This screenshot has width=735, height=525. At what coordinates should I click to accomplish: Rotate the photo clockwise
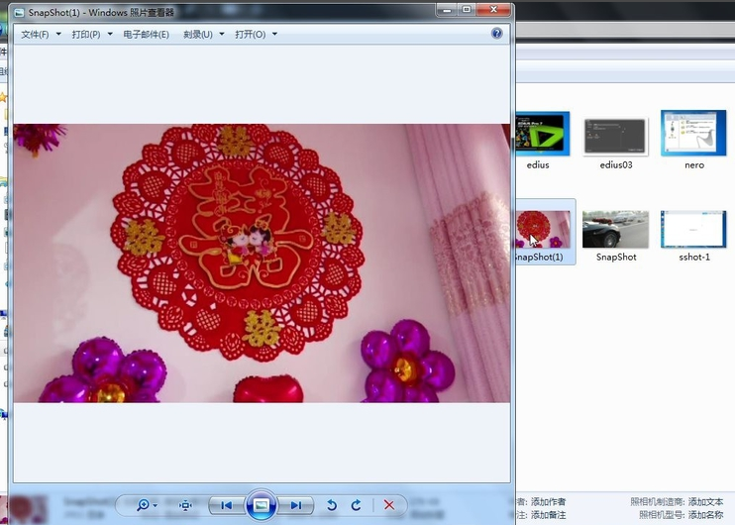click(356, 505)
